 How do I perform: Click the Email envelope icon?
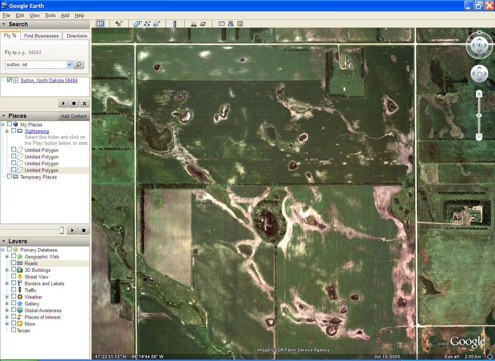[222, 24]
